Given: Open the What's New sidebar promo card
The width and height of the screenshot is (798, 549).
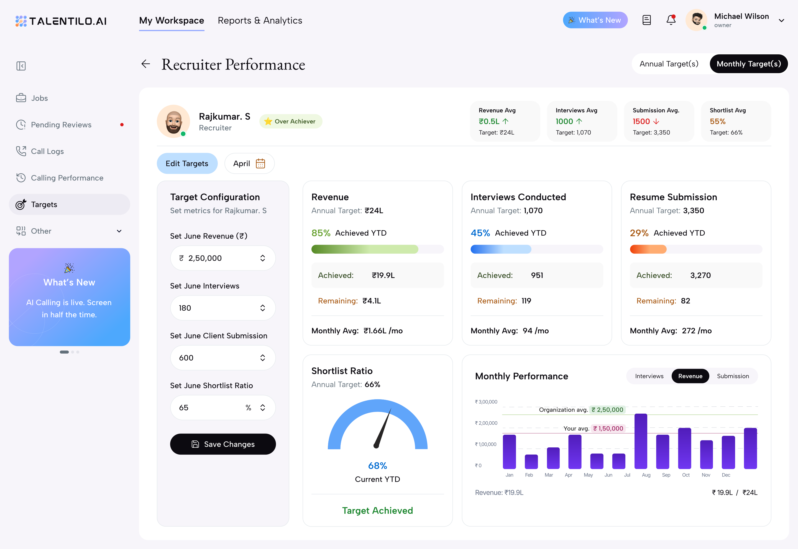Looking at the screenshot, I should (70, 297).
